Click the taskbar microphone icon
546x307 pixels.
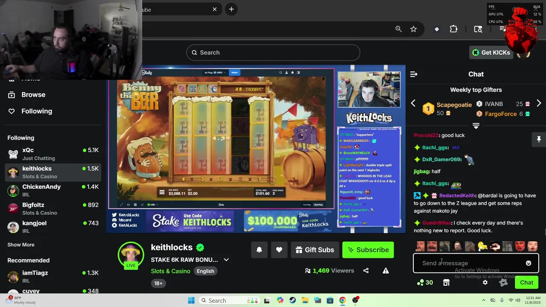pos(502,300)
